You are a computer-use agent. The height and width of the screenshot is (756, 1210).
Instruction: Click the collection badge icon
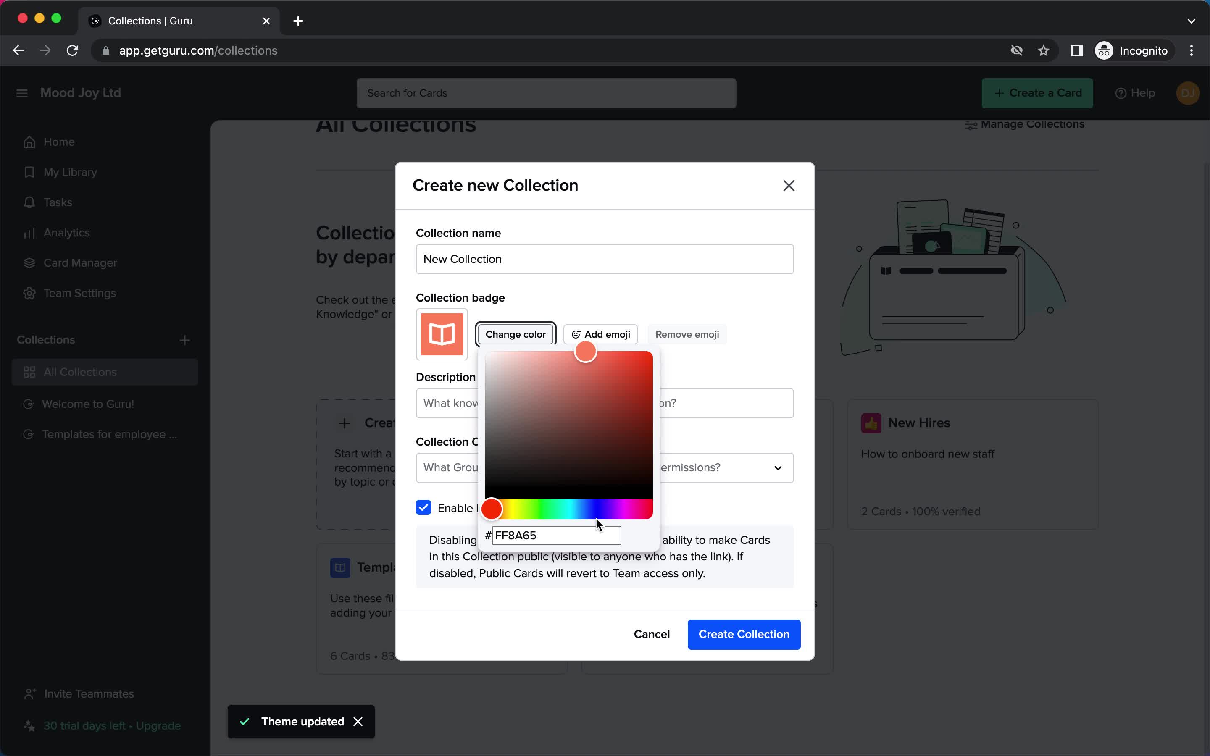click(x=442, y=334)
